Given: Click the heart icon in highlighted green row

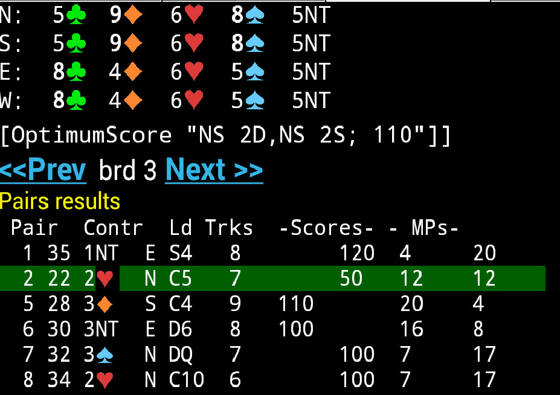Looking at the screenshot, I should pyautogui.click(x=105, y=278).
